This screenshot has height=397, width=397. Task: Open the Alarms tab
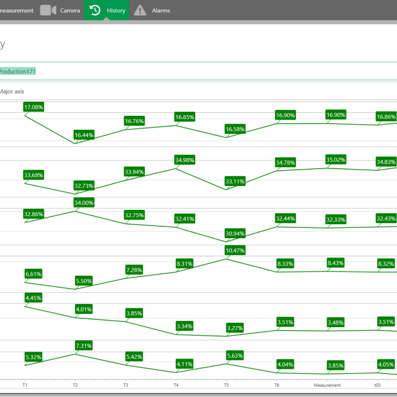(x=161, y=10)
